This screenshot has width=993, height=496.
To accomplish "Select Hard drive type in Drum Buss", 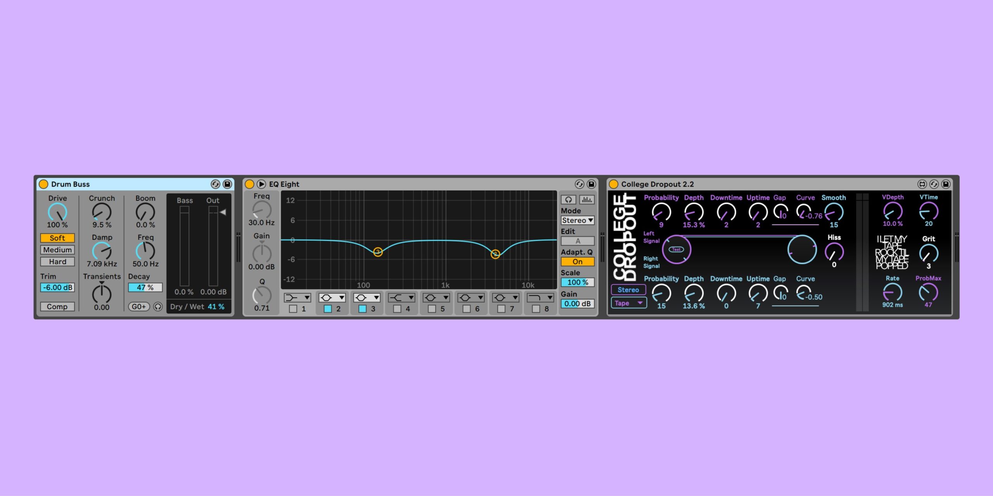I will [57, 262].
